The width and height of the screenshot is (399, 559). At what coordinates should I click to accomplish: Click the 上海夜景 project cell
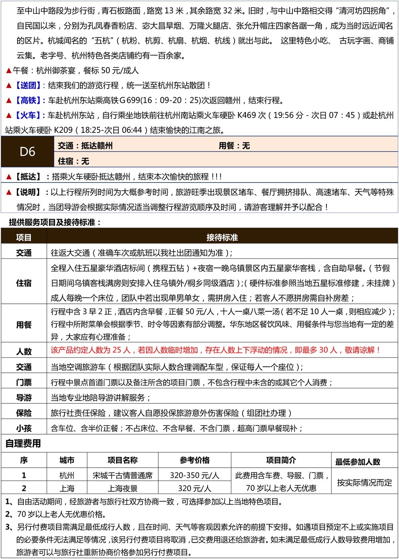(x=122, y=489)
